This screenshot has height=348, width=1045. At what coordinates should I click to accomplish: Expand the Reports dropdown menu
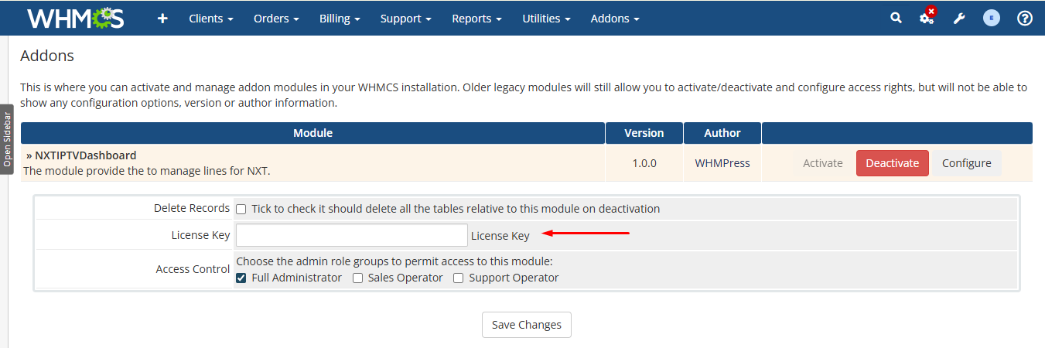pos(476,19)
